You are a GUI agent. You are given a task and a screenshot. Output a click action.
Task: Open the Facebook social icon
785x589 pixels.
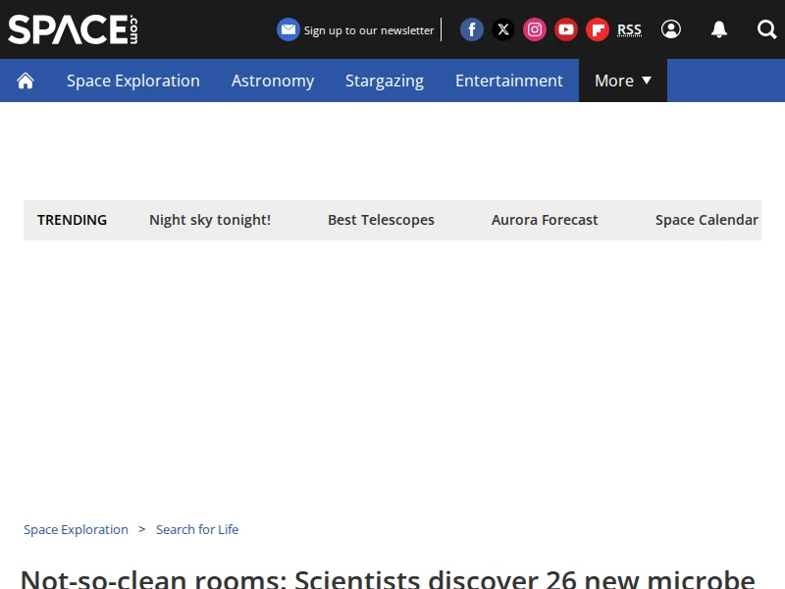472,29
